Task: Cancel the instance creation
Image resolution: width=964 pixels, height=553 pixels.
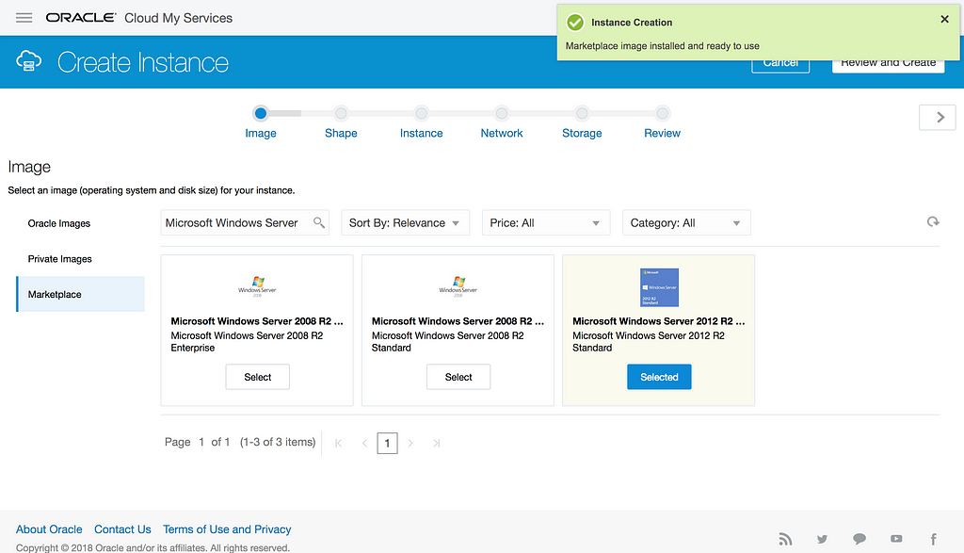Action: pos(780,67)
